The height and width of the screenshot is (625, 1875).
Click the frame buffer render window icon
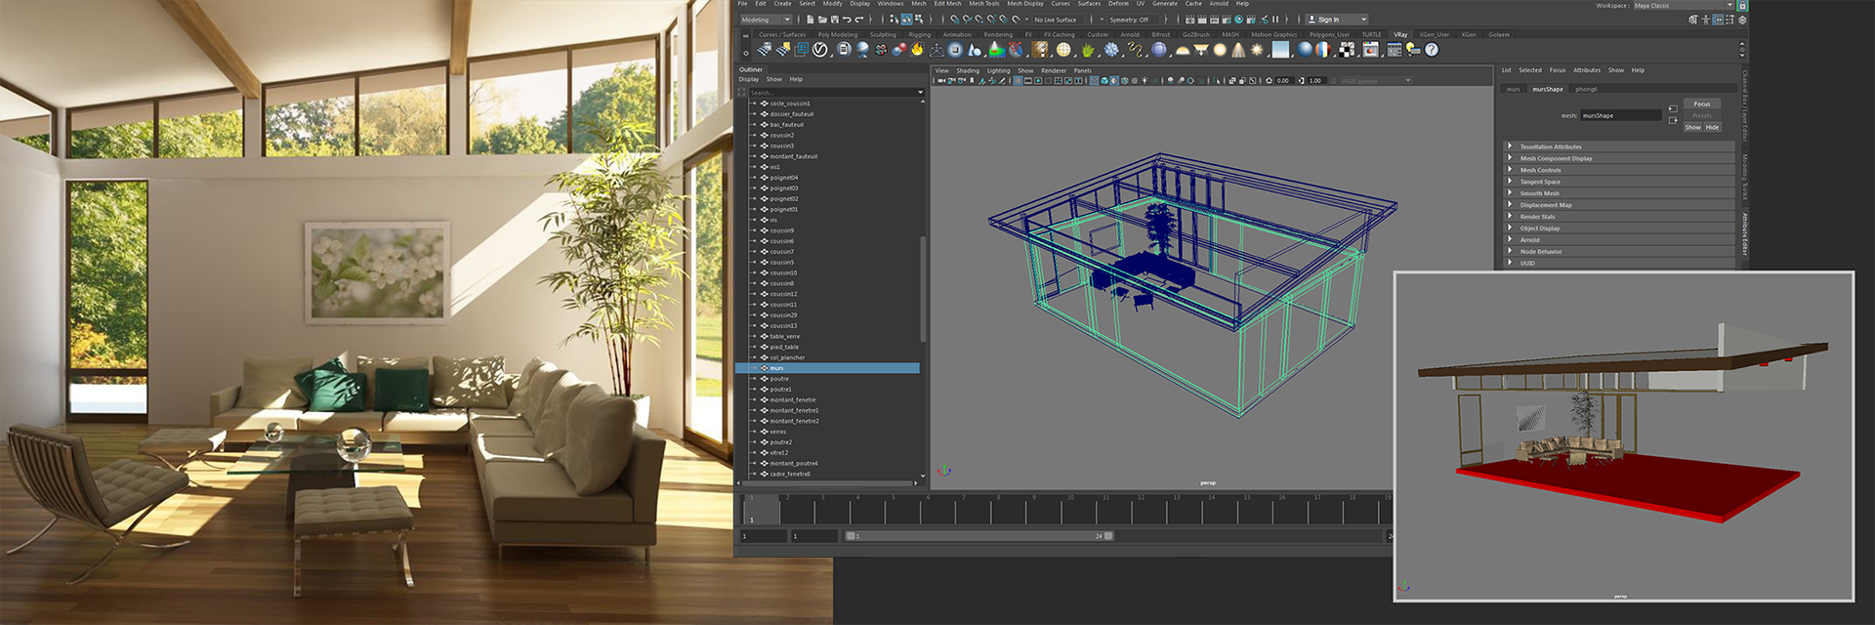(x=1371, y=50)
